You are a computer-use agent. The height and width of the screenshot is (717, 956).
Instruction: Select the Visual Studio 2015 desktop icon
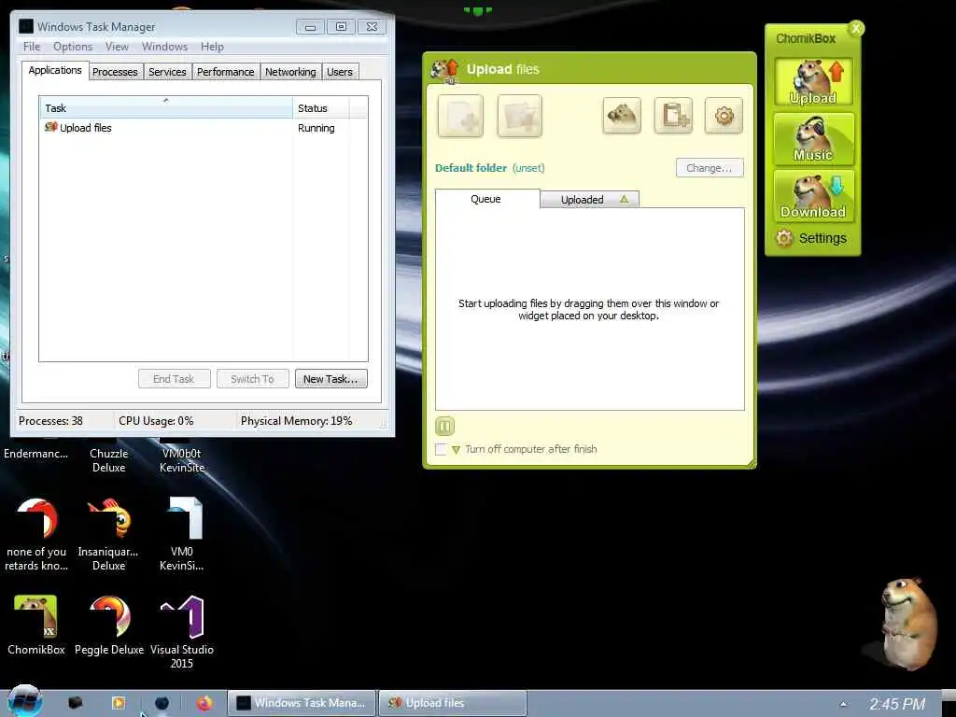(x=182, y=632)
